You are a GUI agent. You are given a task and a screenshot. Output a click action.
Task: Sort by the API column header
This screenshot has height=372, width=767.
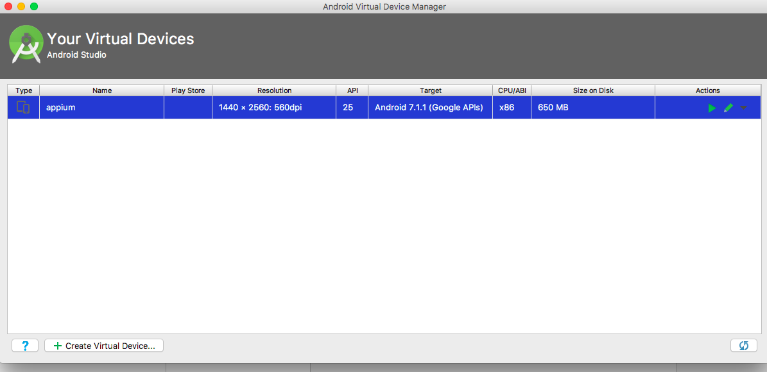tap(352, 90)
